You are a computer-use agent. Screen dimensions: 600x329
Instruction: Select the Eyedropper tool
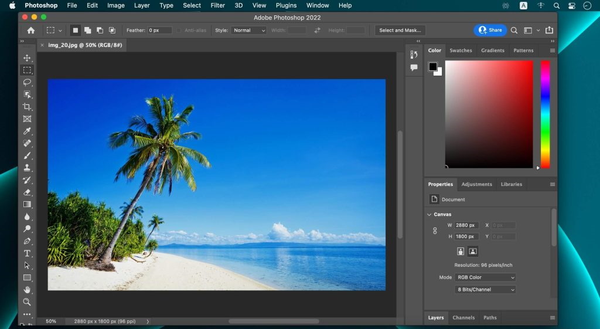coord(27,131)
